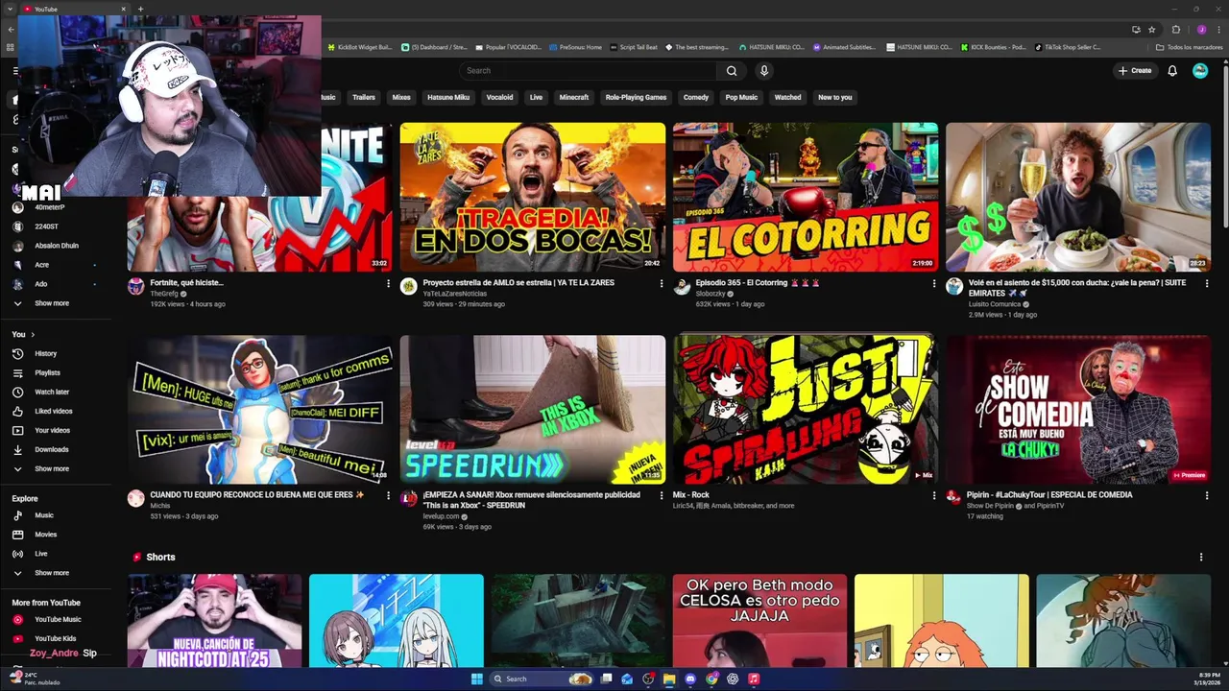
Task: Open options for Episodio 365 El Cotorring
Action: (933, 283)
